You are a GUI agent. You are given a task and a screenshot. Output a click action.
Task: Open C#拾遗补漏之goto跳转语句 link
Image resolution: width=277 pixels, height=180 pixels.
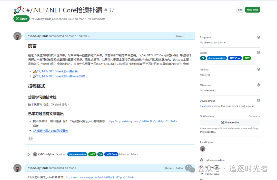50,131
